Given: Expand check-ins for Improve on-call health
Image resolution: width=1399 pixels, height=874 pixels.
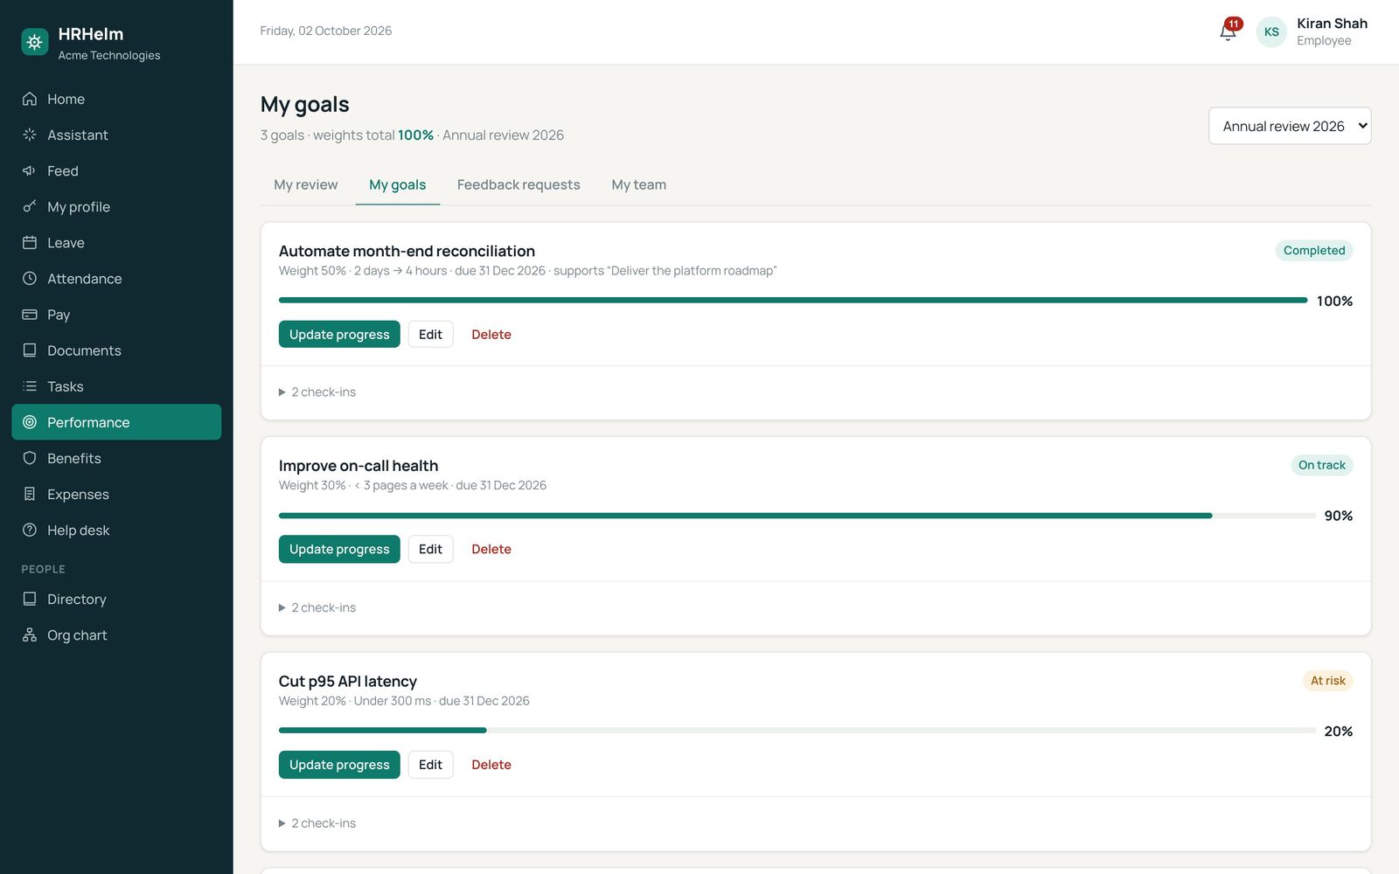Looking at the screenshot, I should (317, 607).
